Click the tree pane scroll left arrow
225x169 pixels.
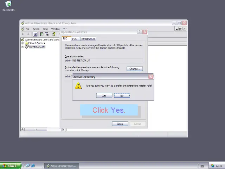click(x=22, y=129)
